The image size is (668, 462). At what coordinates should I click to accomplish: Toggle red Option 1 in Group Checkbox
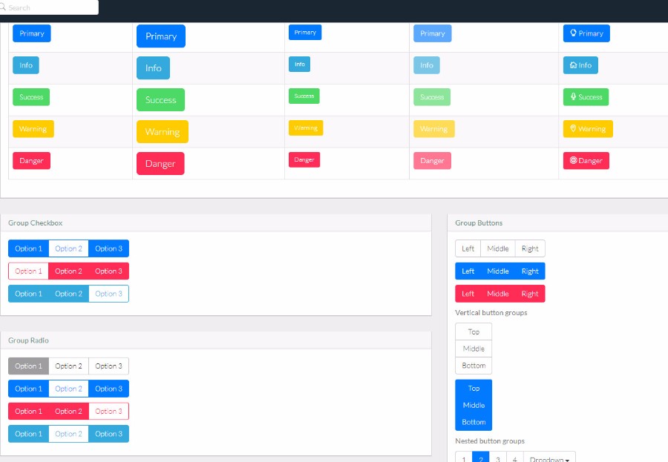28,271
